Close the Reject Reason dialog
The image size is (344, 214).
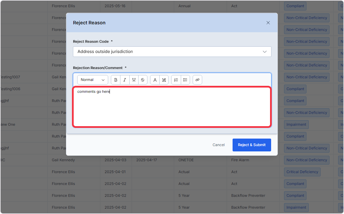[268, 23]
